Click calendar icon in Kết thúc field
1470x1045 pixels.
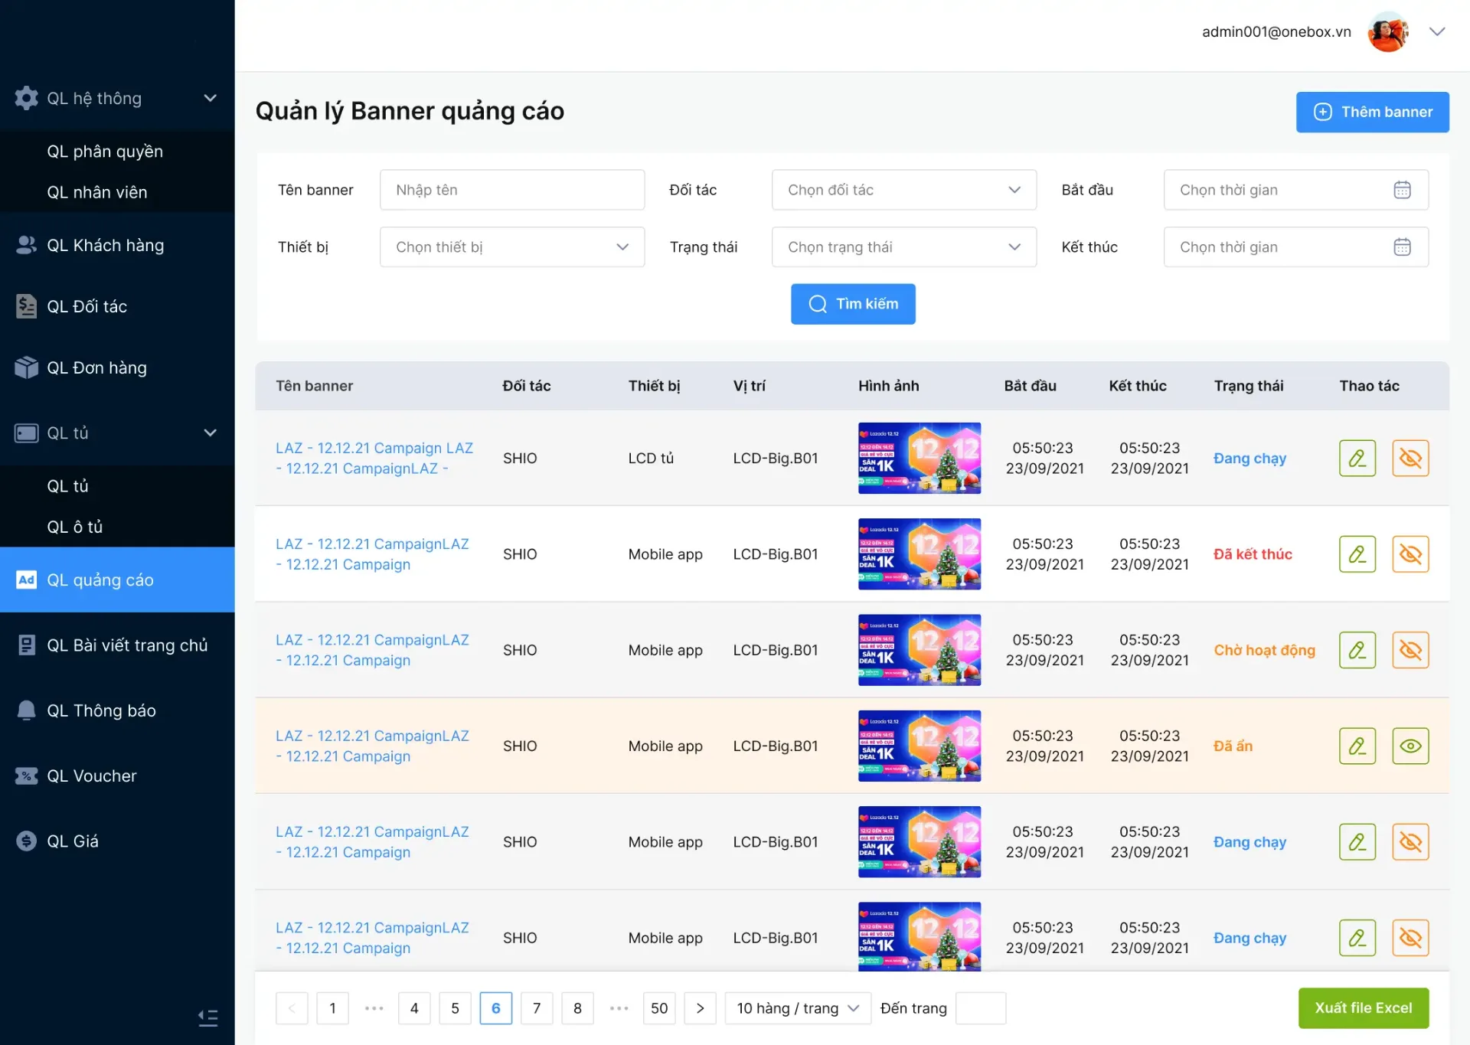click(x=1402, y=247)
